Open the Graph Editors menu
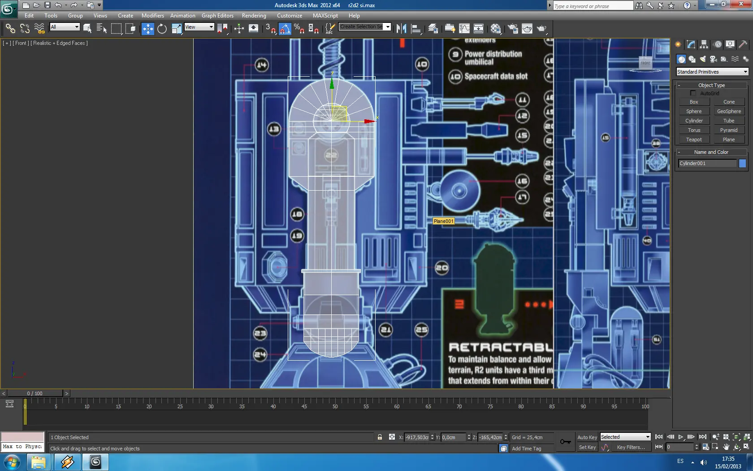753x471 pixels. (x=217, y=16)
